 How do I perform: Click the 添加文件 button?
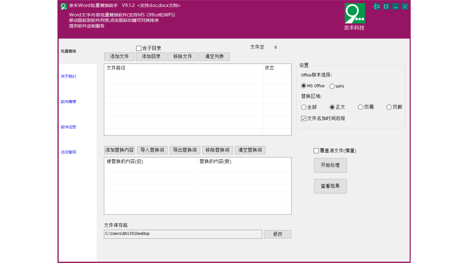click(120, 57)
